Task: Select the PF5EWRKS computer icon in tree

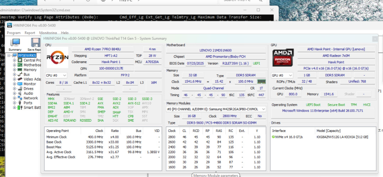Action: (x=15, y=55)
